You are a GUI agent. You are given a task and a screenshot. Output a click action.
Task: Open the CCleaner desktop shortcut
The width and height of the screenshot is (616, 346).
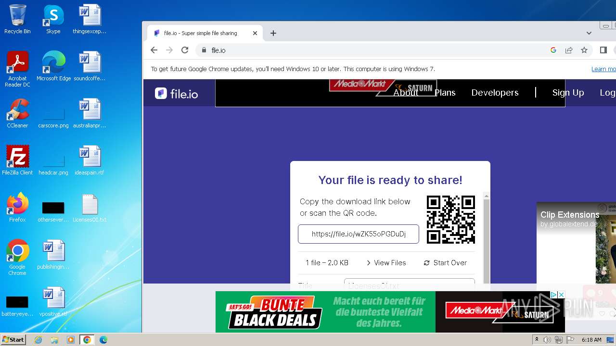point(17,113)
